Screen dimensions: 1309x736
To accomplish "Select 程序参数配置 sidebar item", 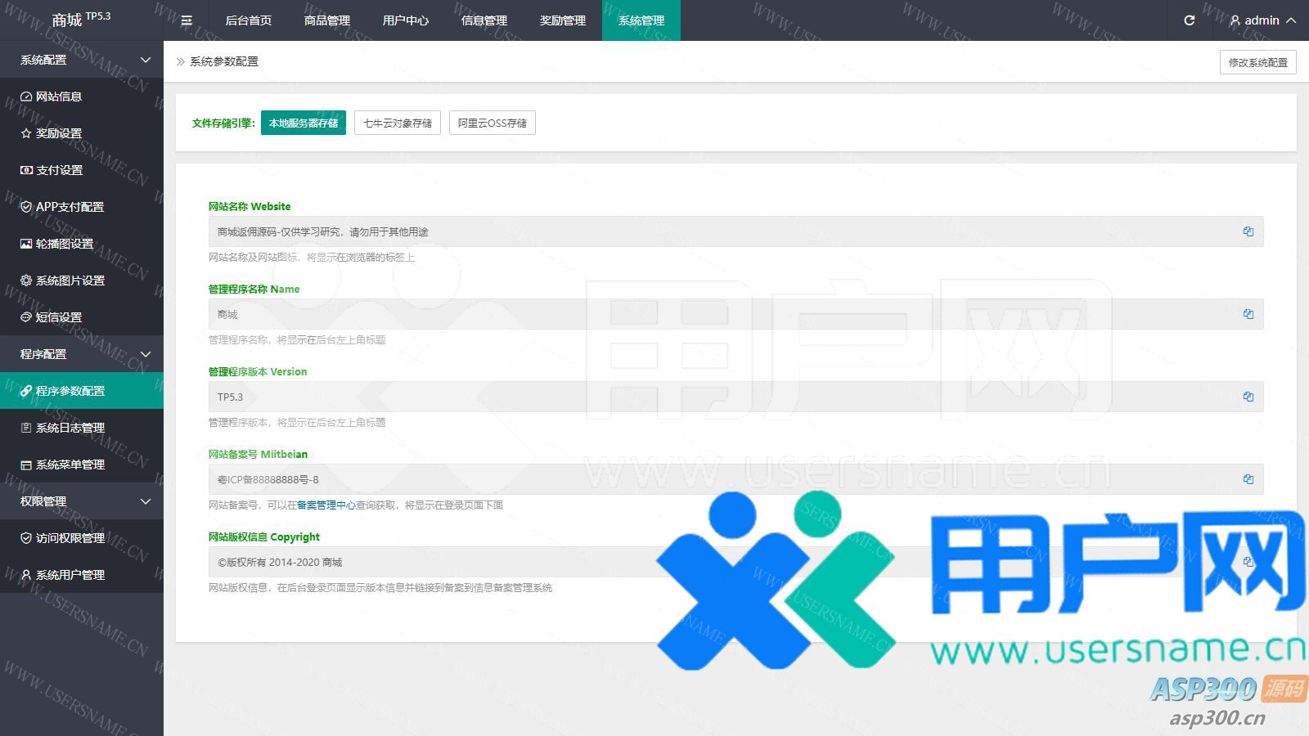I will [82, 391].
